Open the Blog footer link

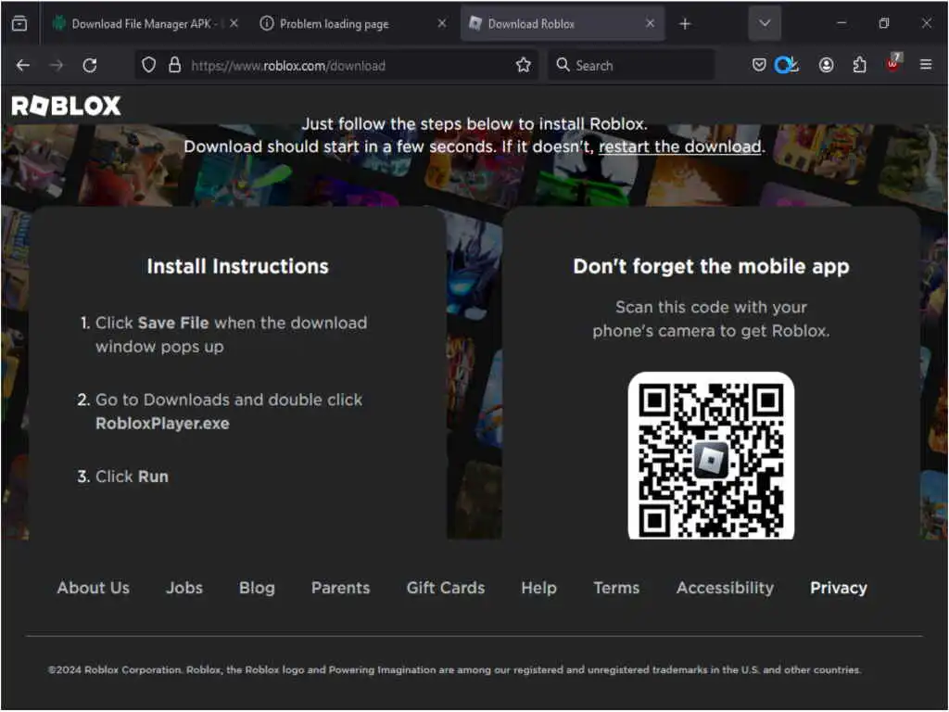(x=258, y=588)
